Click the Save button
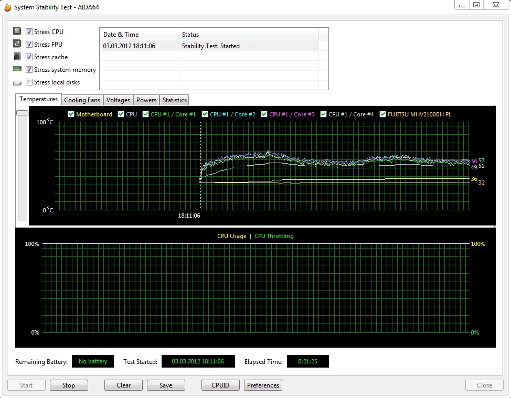The height and width of the screenshot is (398, 511). point(166,385)
